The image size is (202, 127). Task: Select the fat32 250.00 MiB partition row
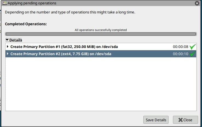point(64,47)
